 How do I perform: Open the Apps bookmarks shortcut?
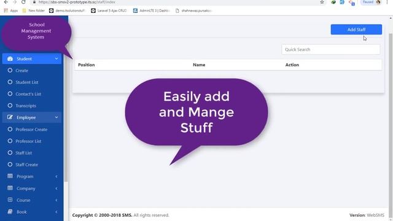pos(10,10)
